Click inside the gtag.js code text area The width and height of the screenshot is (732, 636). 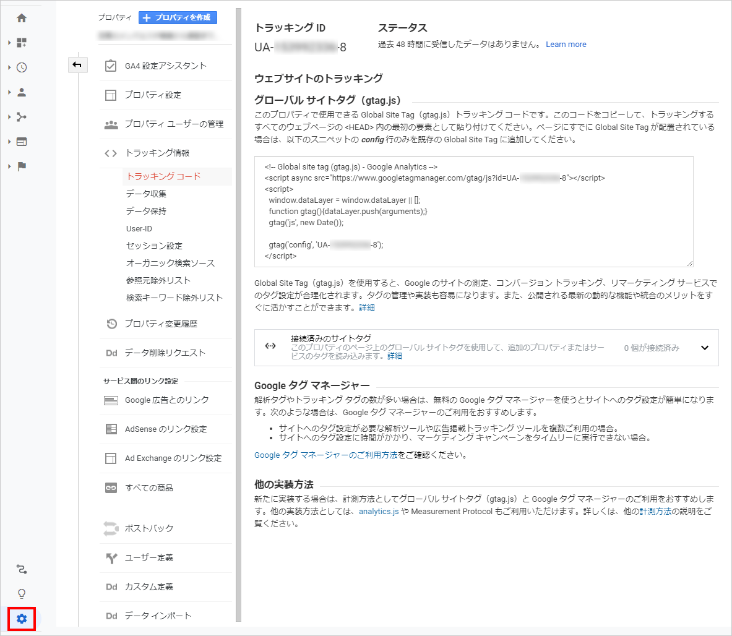point(474,212)
